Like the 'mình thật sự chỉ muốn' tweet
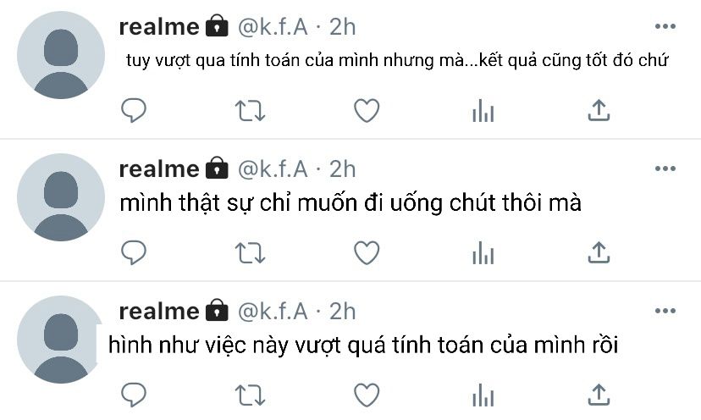 pyautogui.click(x=367, y=252)
